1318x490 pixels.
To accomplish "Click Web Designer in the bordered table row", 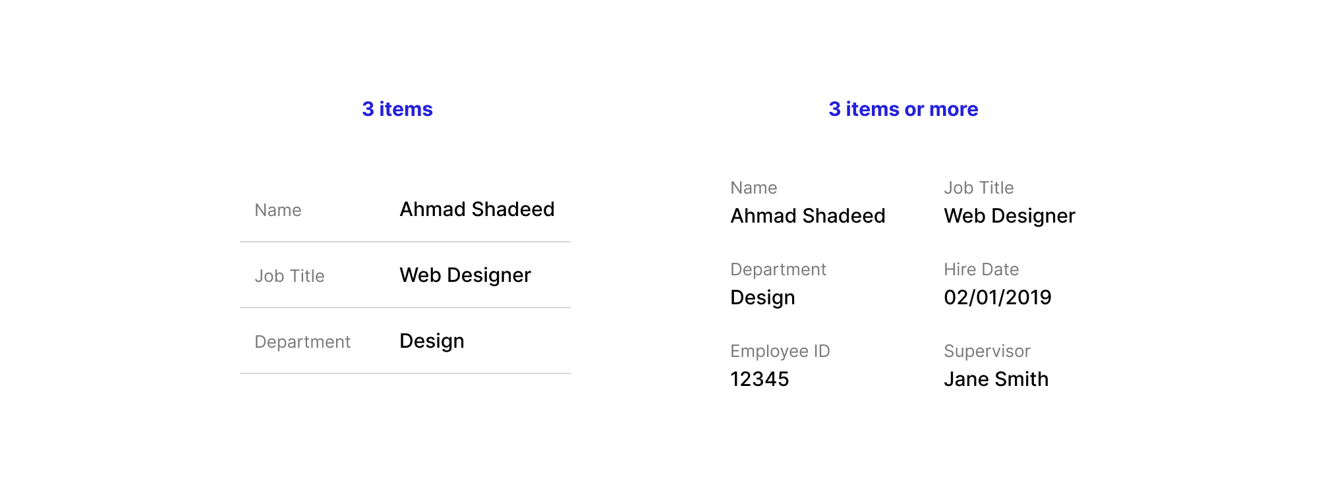I will [465, 275].
